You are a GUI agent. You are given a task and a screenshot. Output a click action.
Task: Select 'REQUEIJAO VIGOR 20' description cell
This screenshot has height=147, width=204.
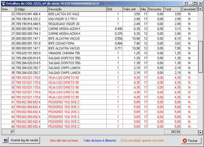[77, 24]
